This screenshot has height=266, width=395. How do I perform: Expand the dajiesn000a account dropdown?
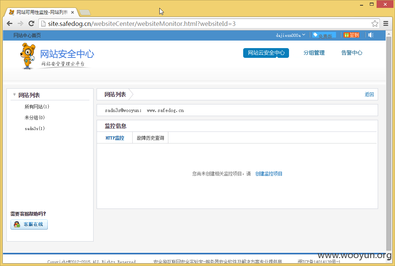[x=291, y=35]
